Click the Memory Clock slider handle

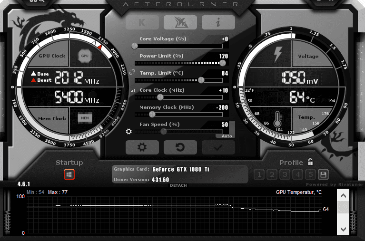pos(152,114)
